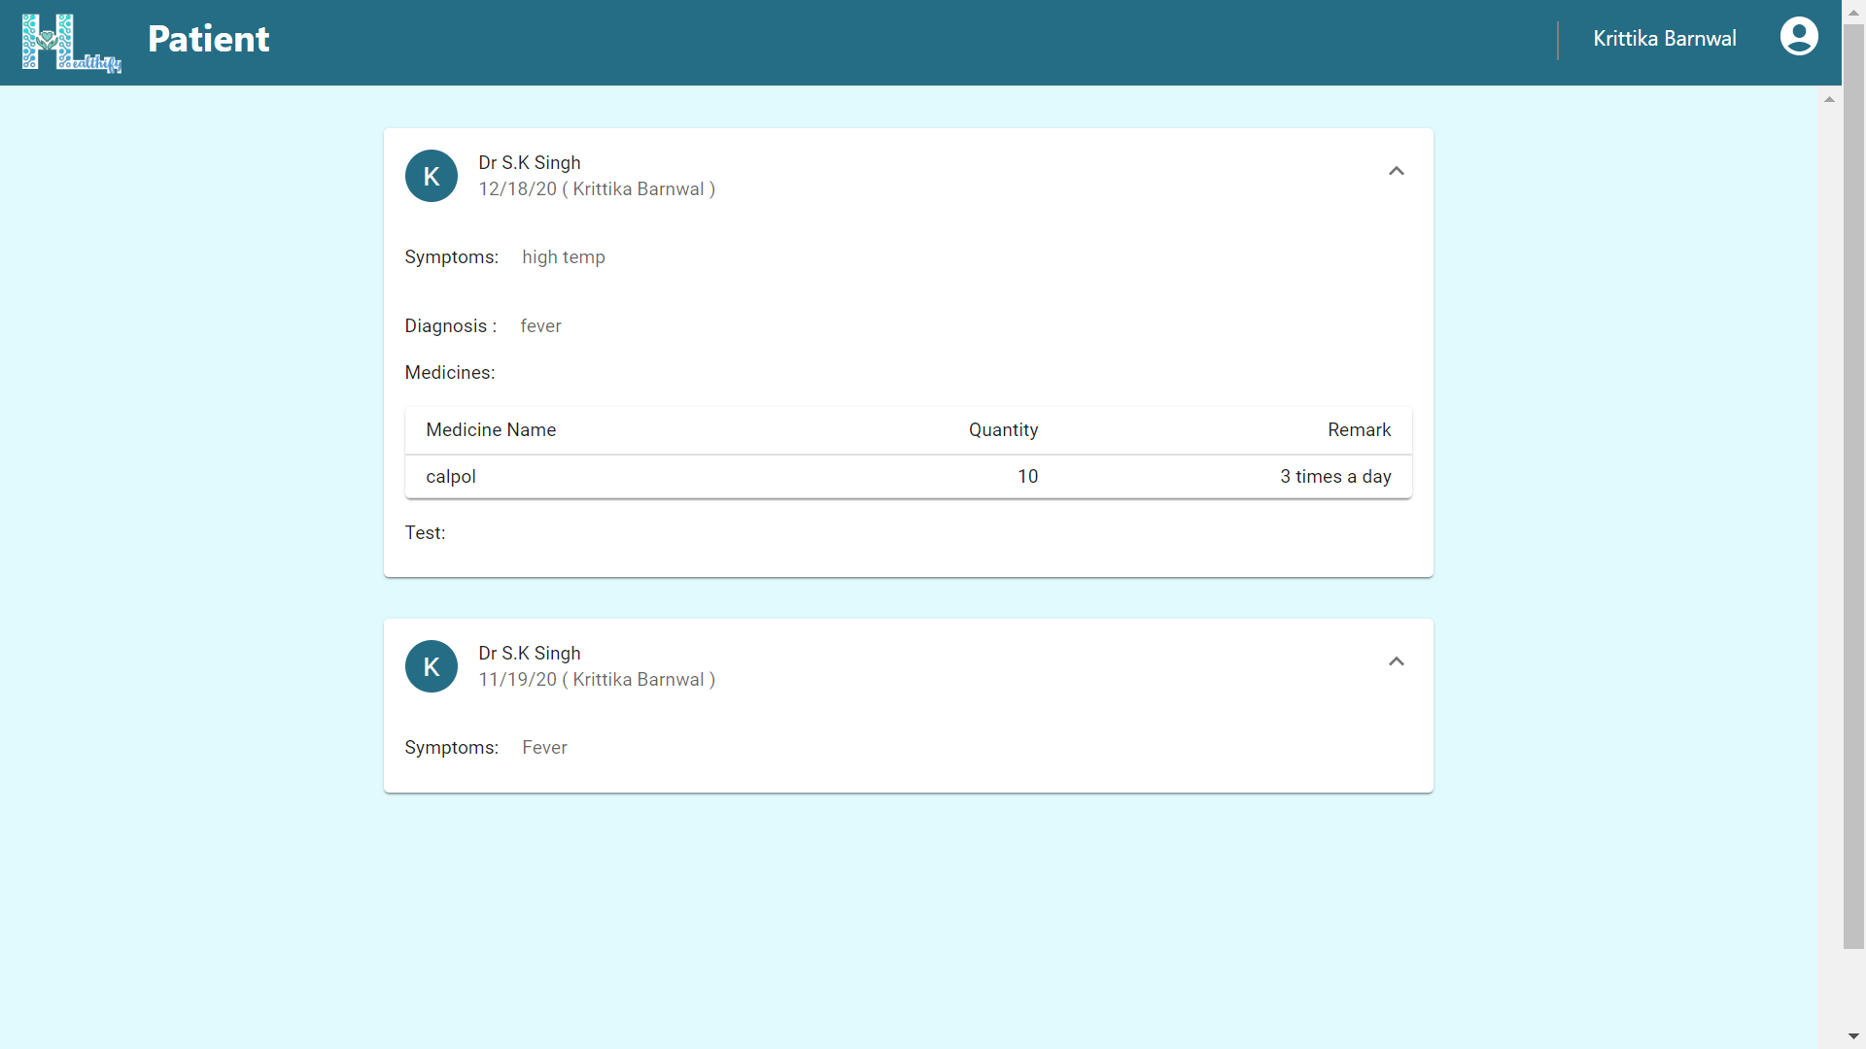1866x1049 pixels.
Task: Click the Healthify logo icon
Action: click(71, 43)
